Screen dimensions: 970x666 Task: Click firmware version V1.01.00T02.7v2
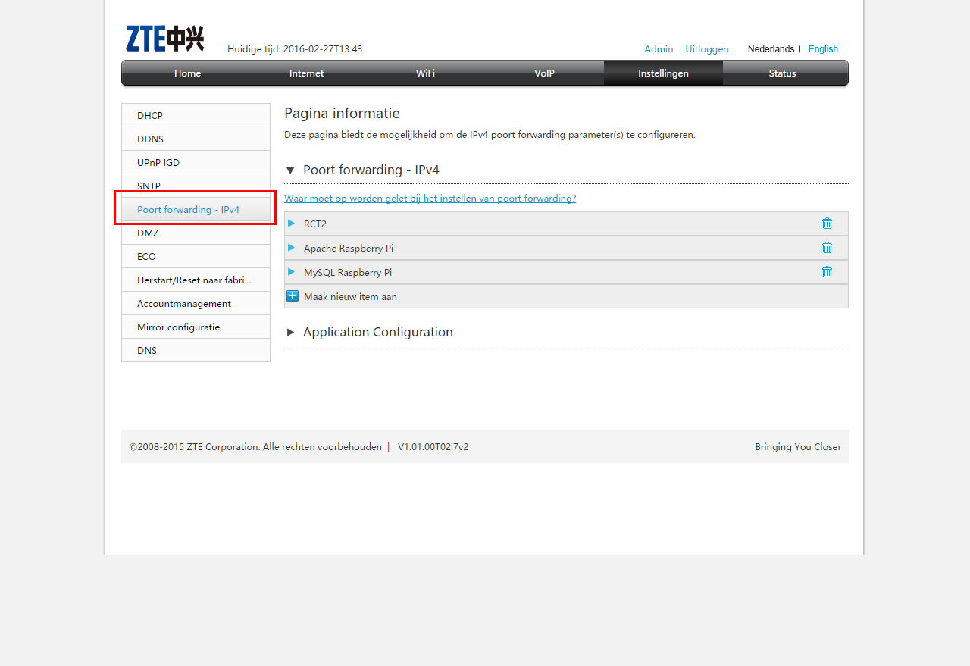[x=433, y=446]
